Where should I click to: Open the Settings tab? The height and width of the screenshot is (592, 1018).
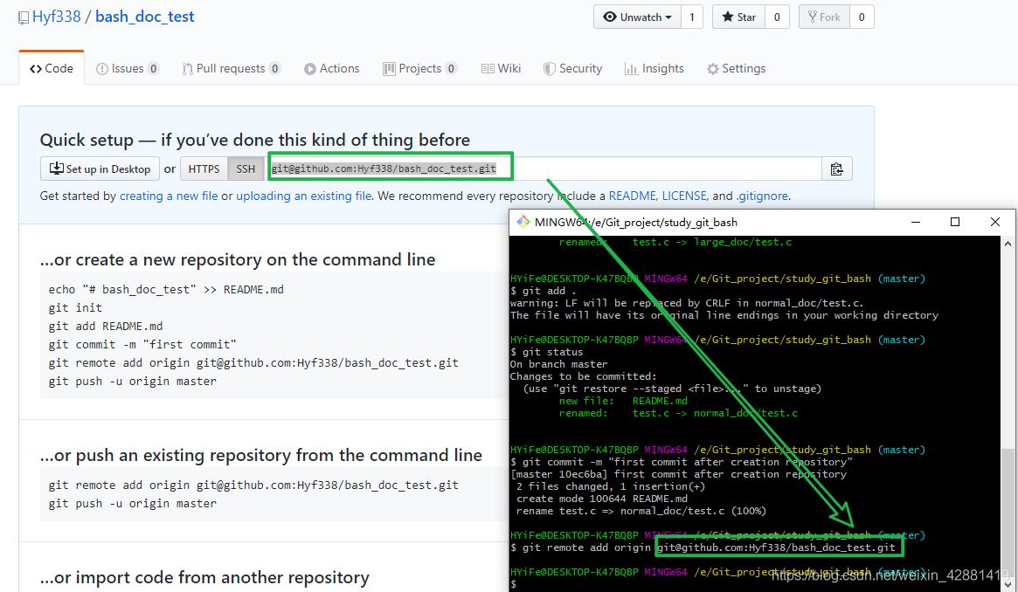[737, 68]
